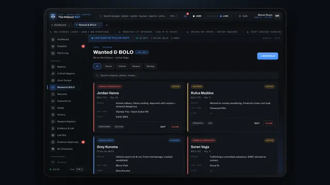
Task: Click CLOSE on Rufus Maddox card
Action: point(269,123)
